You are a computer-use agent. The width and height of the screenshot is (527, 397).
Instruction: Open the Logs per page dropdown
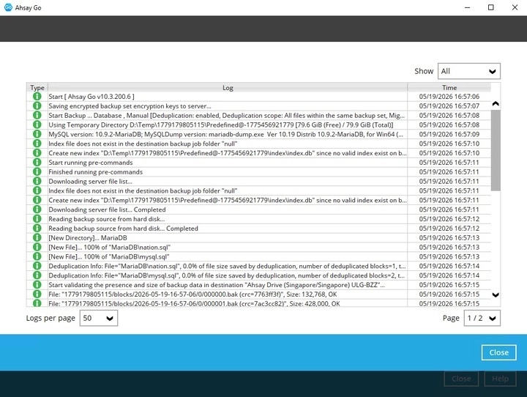coord(99,318)
